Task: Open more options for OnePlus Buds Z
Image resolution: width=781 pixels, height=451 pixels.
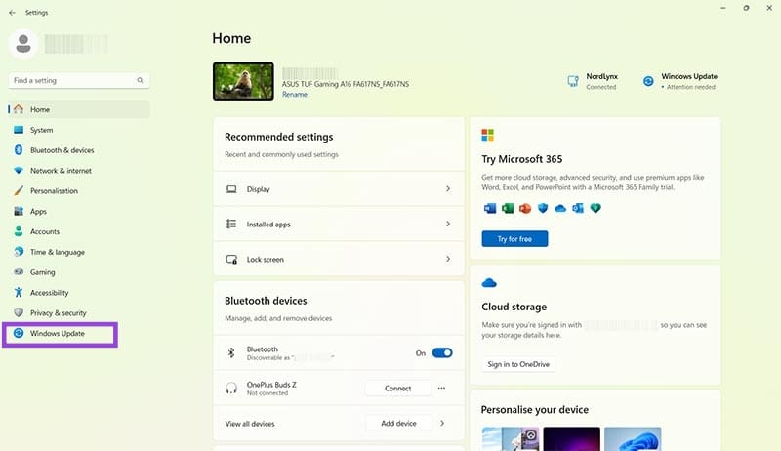Action: pos(441,389)
